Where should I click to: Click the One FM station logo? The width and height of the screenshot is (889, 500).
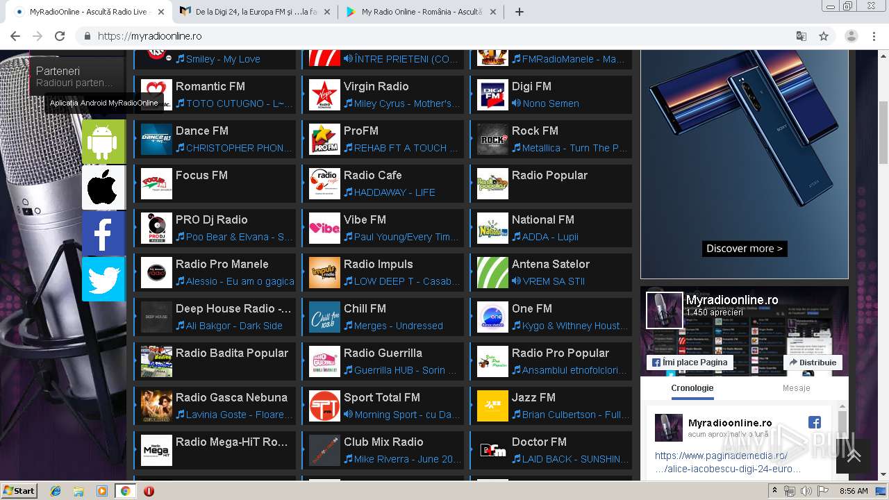(492, 317)
